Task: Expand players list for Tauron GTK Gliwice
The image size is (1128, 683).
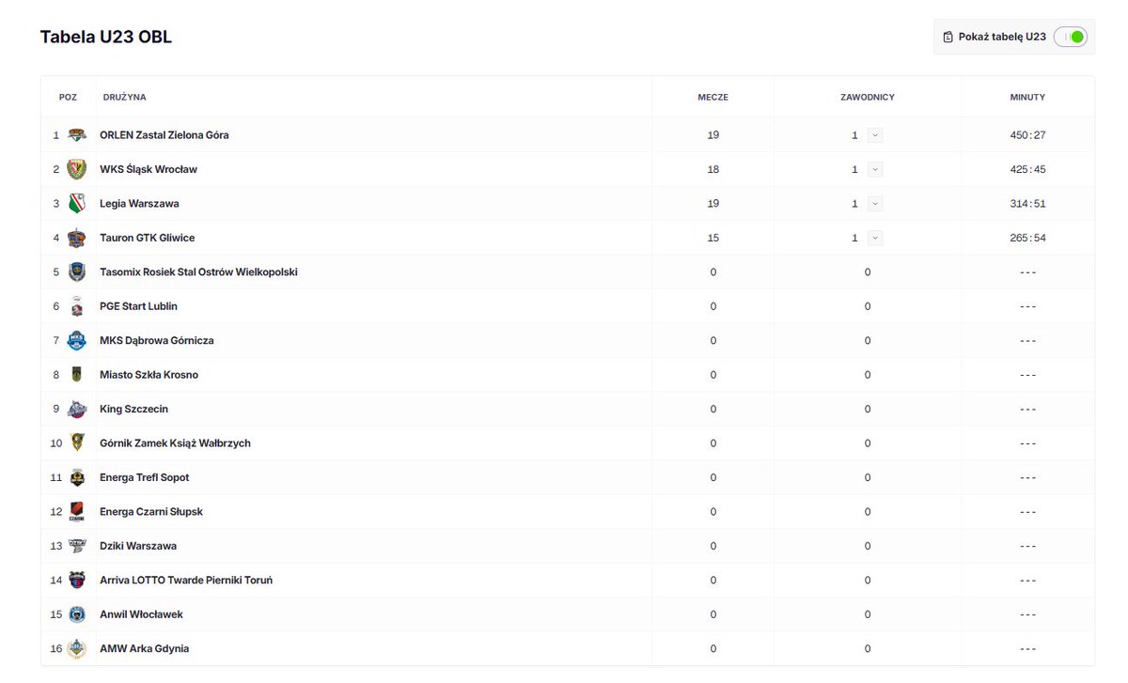Action: pos(875,238)
